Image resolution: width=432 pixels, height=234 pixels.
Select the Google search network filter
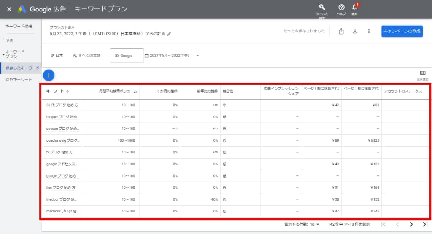[x=127, y=56]
